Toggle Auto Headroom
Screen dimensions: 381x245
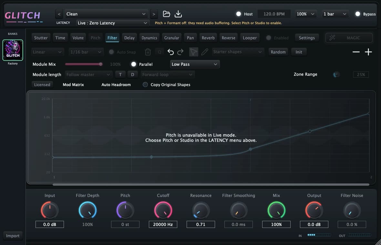[116, 85]
